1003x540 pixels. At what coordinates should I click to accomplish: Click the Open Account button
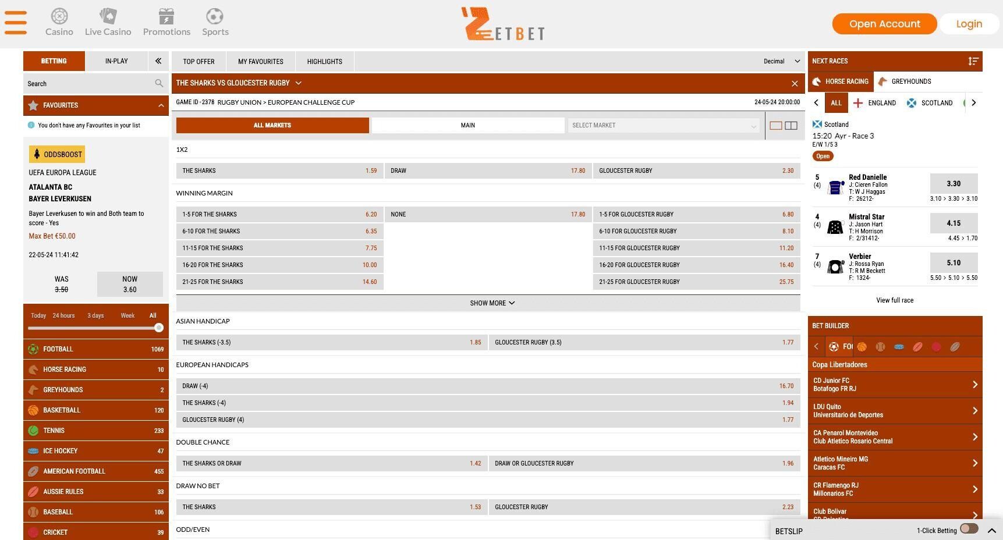click(884, 24)
